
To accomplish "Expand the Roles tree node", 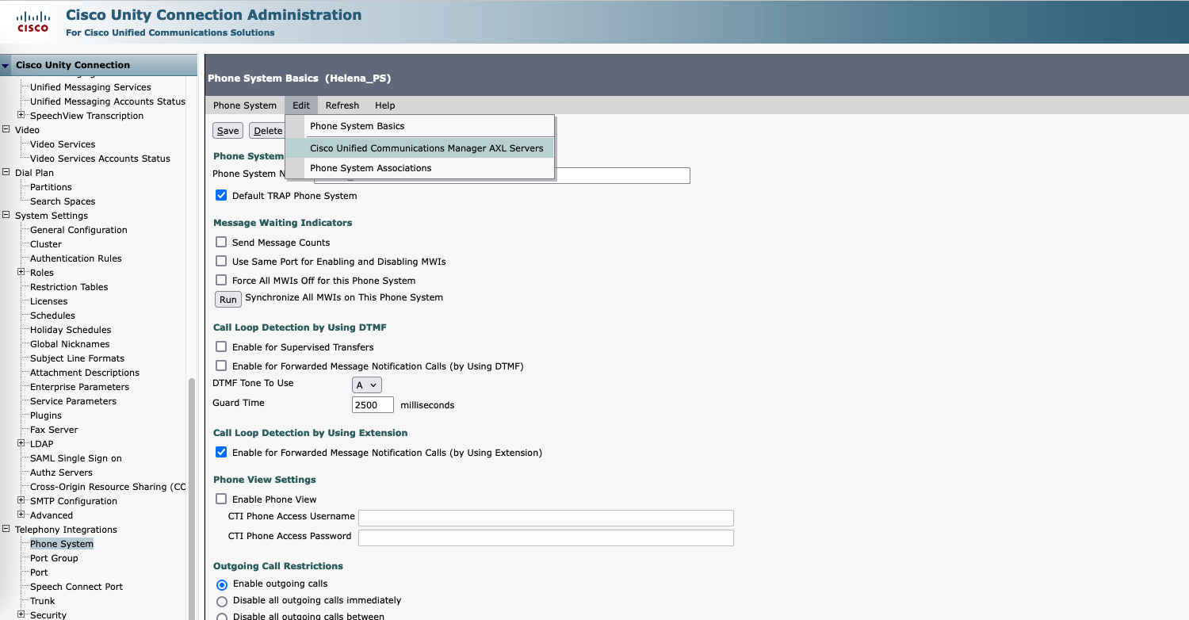I will point(21,273).
